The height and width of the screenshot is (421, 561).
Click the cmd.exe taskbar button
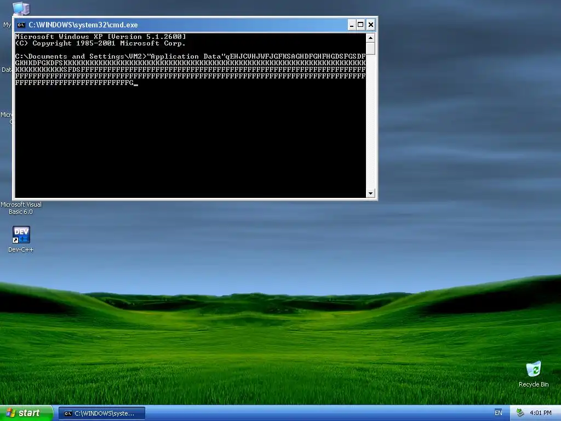(102, 413)
